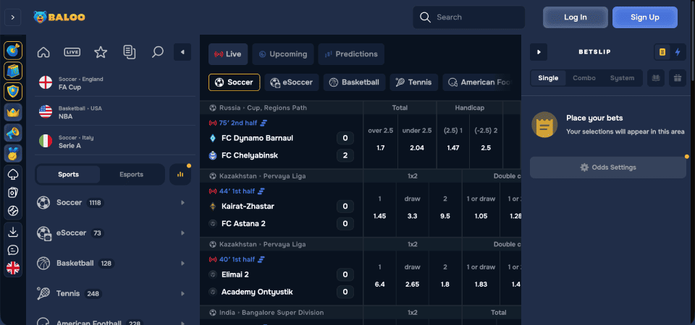
Task: Collapse the Betslip panel arrow
Action: click(x=539, y=52)
